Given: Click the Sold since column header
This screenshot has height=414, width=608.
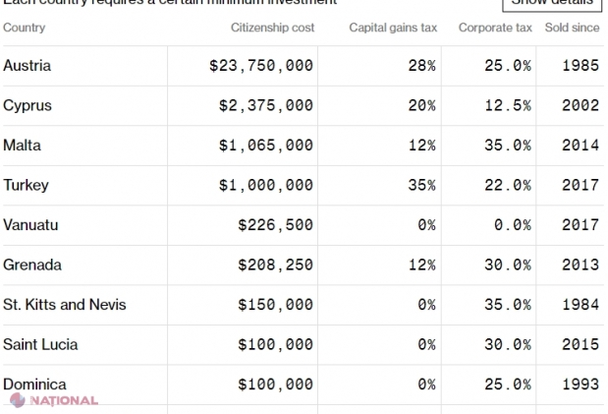Looking at the screenshot, I should point(572,28).
